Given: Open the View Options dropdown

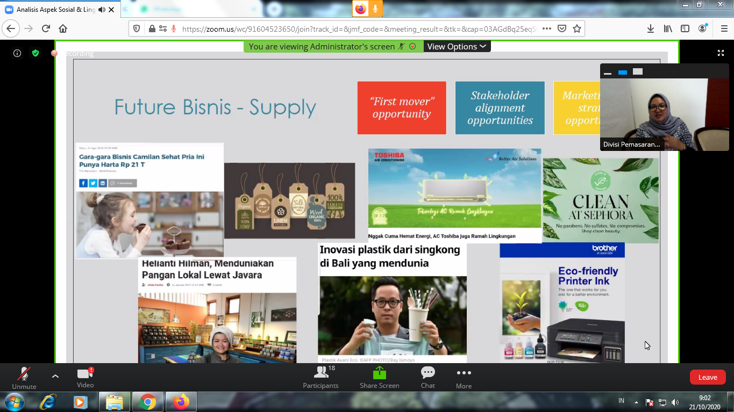Looking at the screenshot, I should pos(457,47).
